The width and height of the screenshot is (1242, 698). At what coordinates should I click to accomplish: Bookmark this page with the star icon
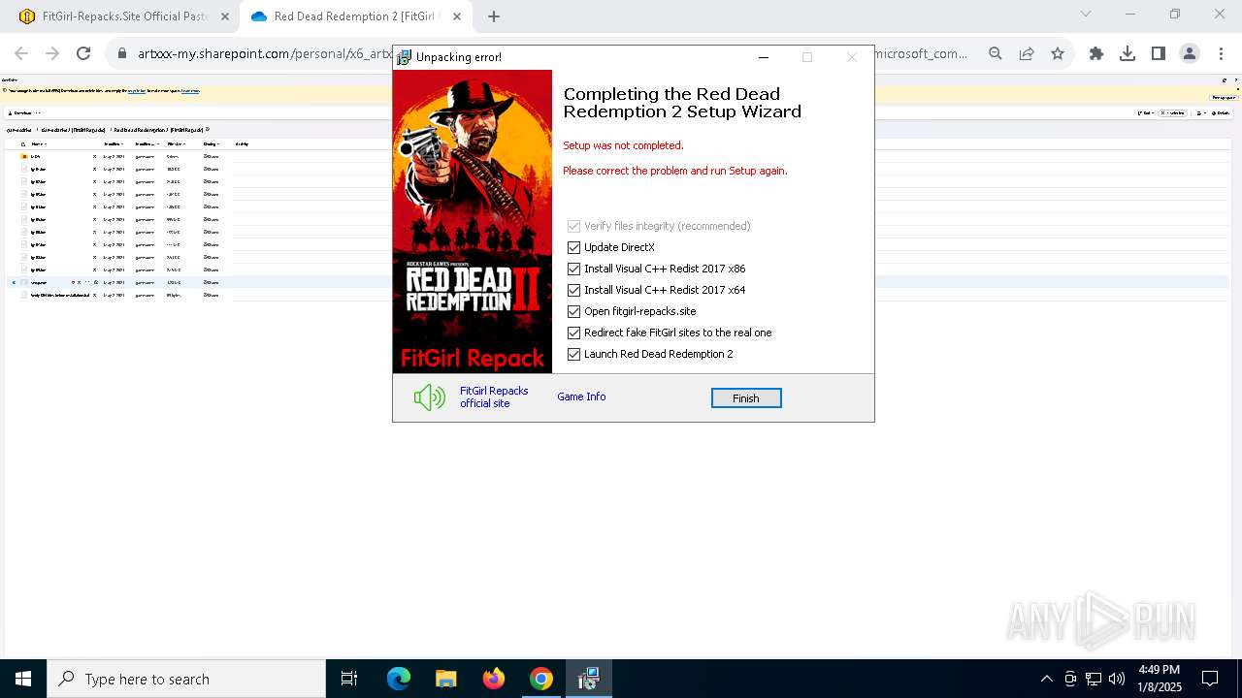(1058, 54)
